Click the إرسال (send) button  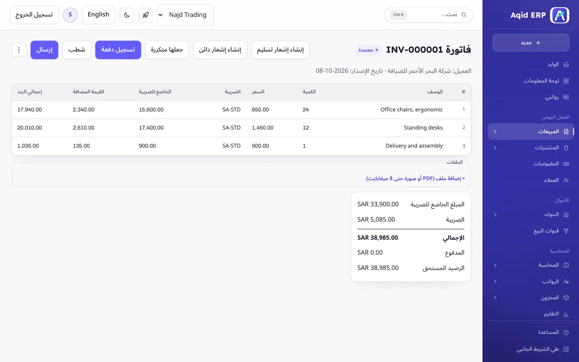coord(44,50)
